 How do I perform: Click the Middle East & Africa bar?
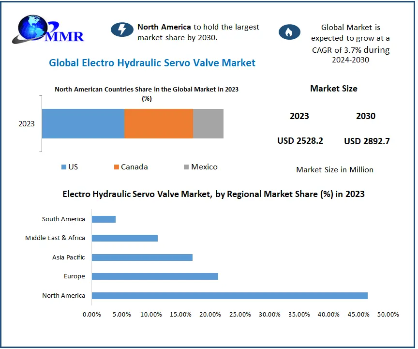(x=124, y=238)
